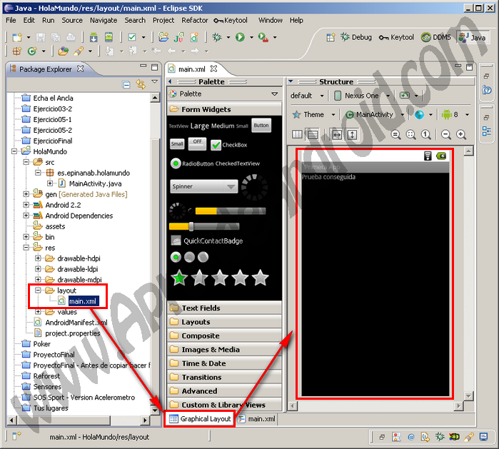Open the Images & Media palette category

point(224,349)
